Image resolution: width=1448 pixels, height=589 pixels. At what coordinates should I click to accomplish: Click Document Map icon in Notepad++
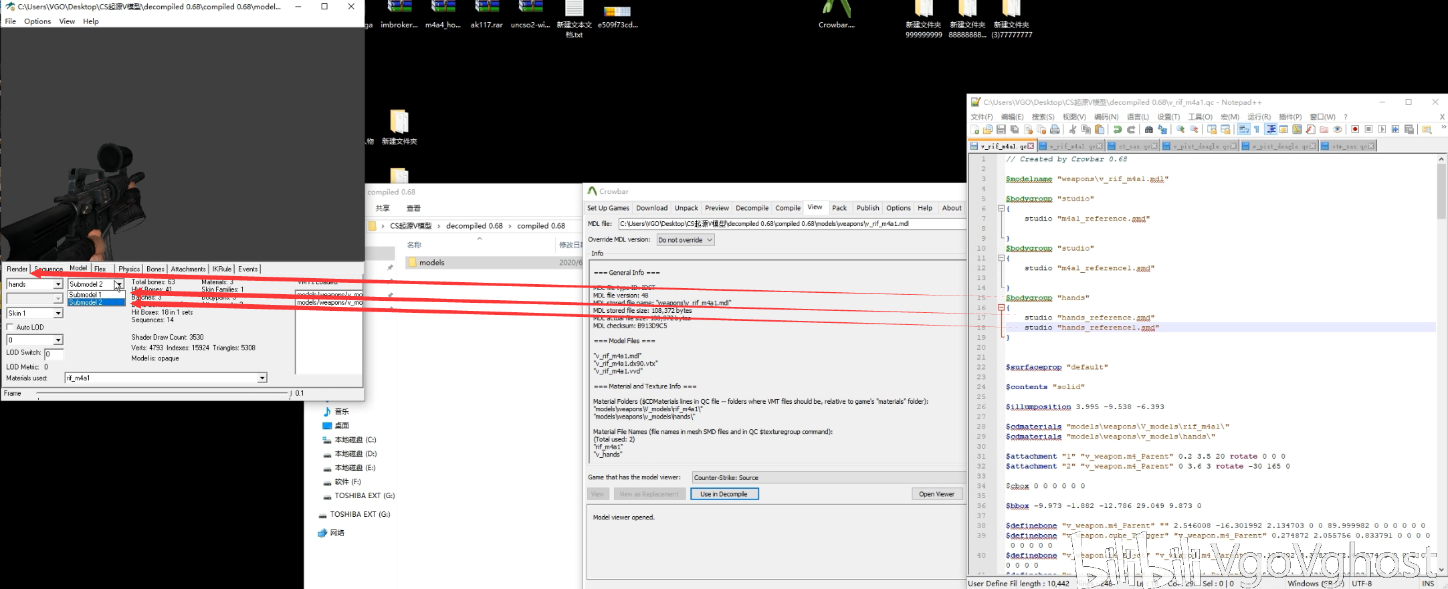tap(1297, 130)
